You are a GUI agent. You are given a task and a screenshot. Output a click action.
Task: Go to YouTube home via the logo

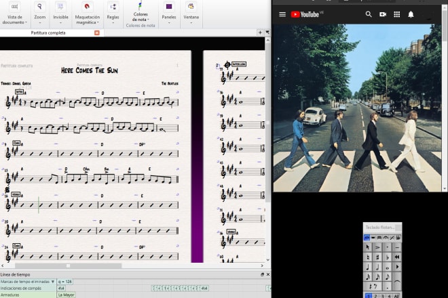[305, 14]
